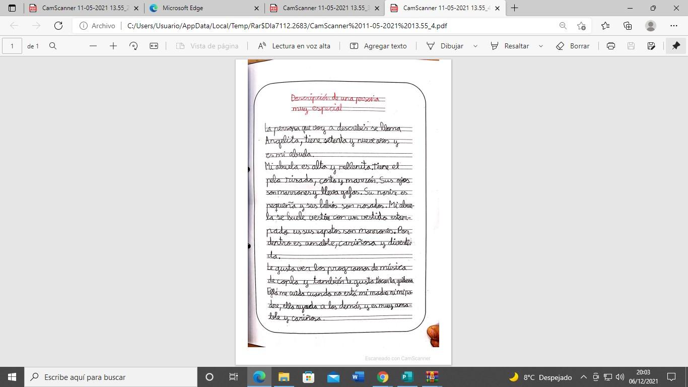The height and width of the screenshot is (387, 688).
Task: Zoom in on the PDF
Action: 113,46
